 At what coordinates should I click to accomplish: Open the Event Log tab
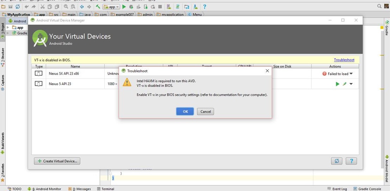[x=337, y=189]
